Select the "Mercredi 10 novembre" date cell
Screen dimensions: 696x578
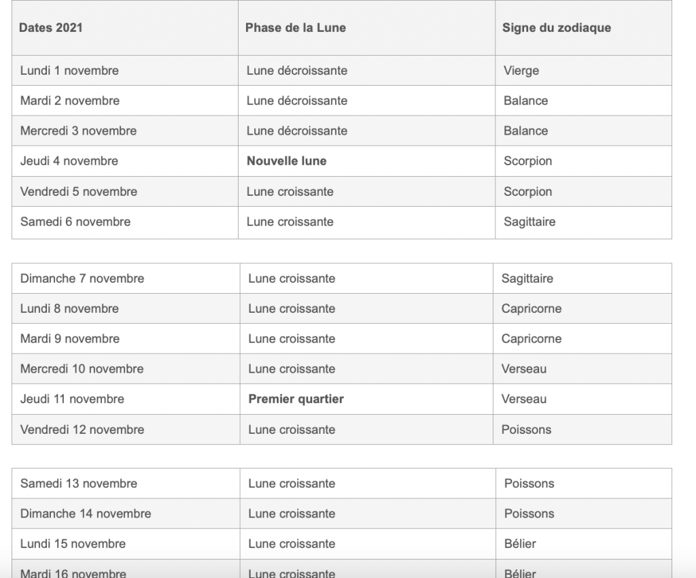click(82, 369)
